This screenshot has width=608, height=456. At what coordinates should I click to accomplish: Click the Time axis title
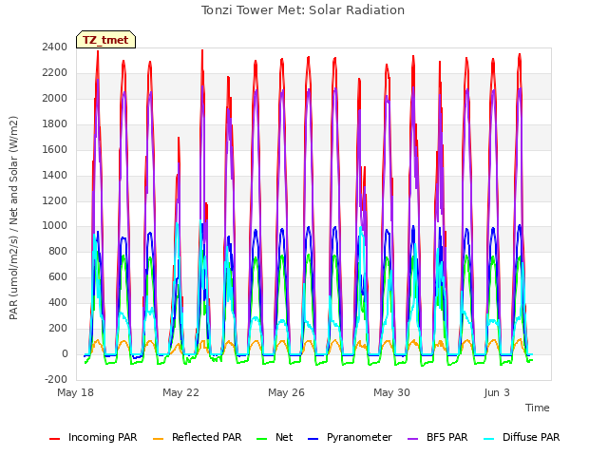538,408
